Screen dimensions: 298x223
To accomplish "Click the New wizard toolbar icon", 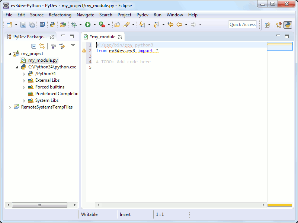I will tap(9, 25).
